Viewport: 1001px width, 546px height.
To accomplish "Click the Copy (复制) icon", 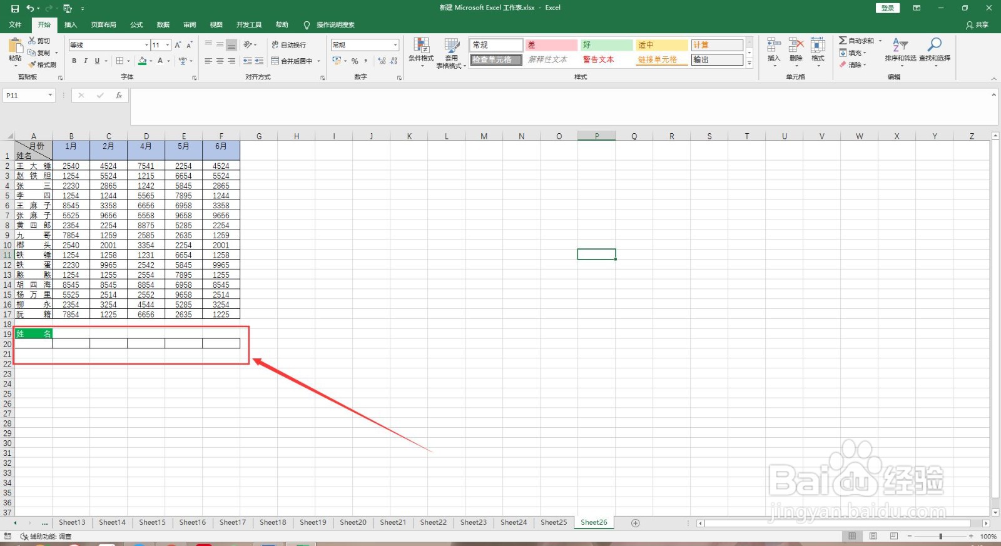I will (32, 53).
